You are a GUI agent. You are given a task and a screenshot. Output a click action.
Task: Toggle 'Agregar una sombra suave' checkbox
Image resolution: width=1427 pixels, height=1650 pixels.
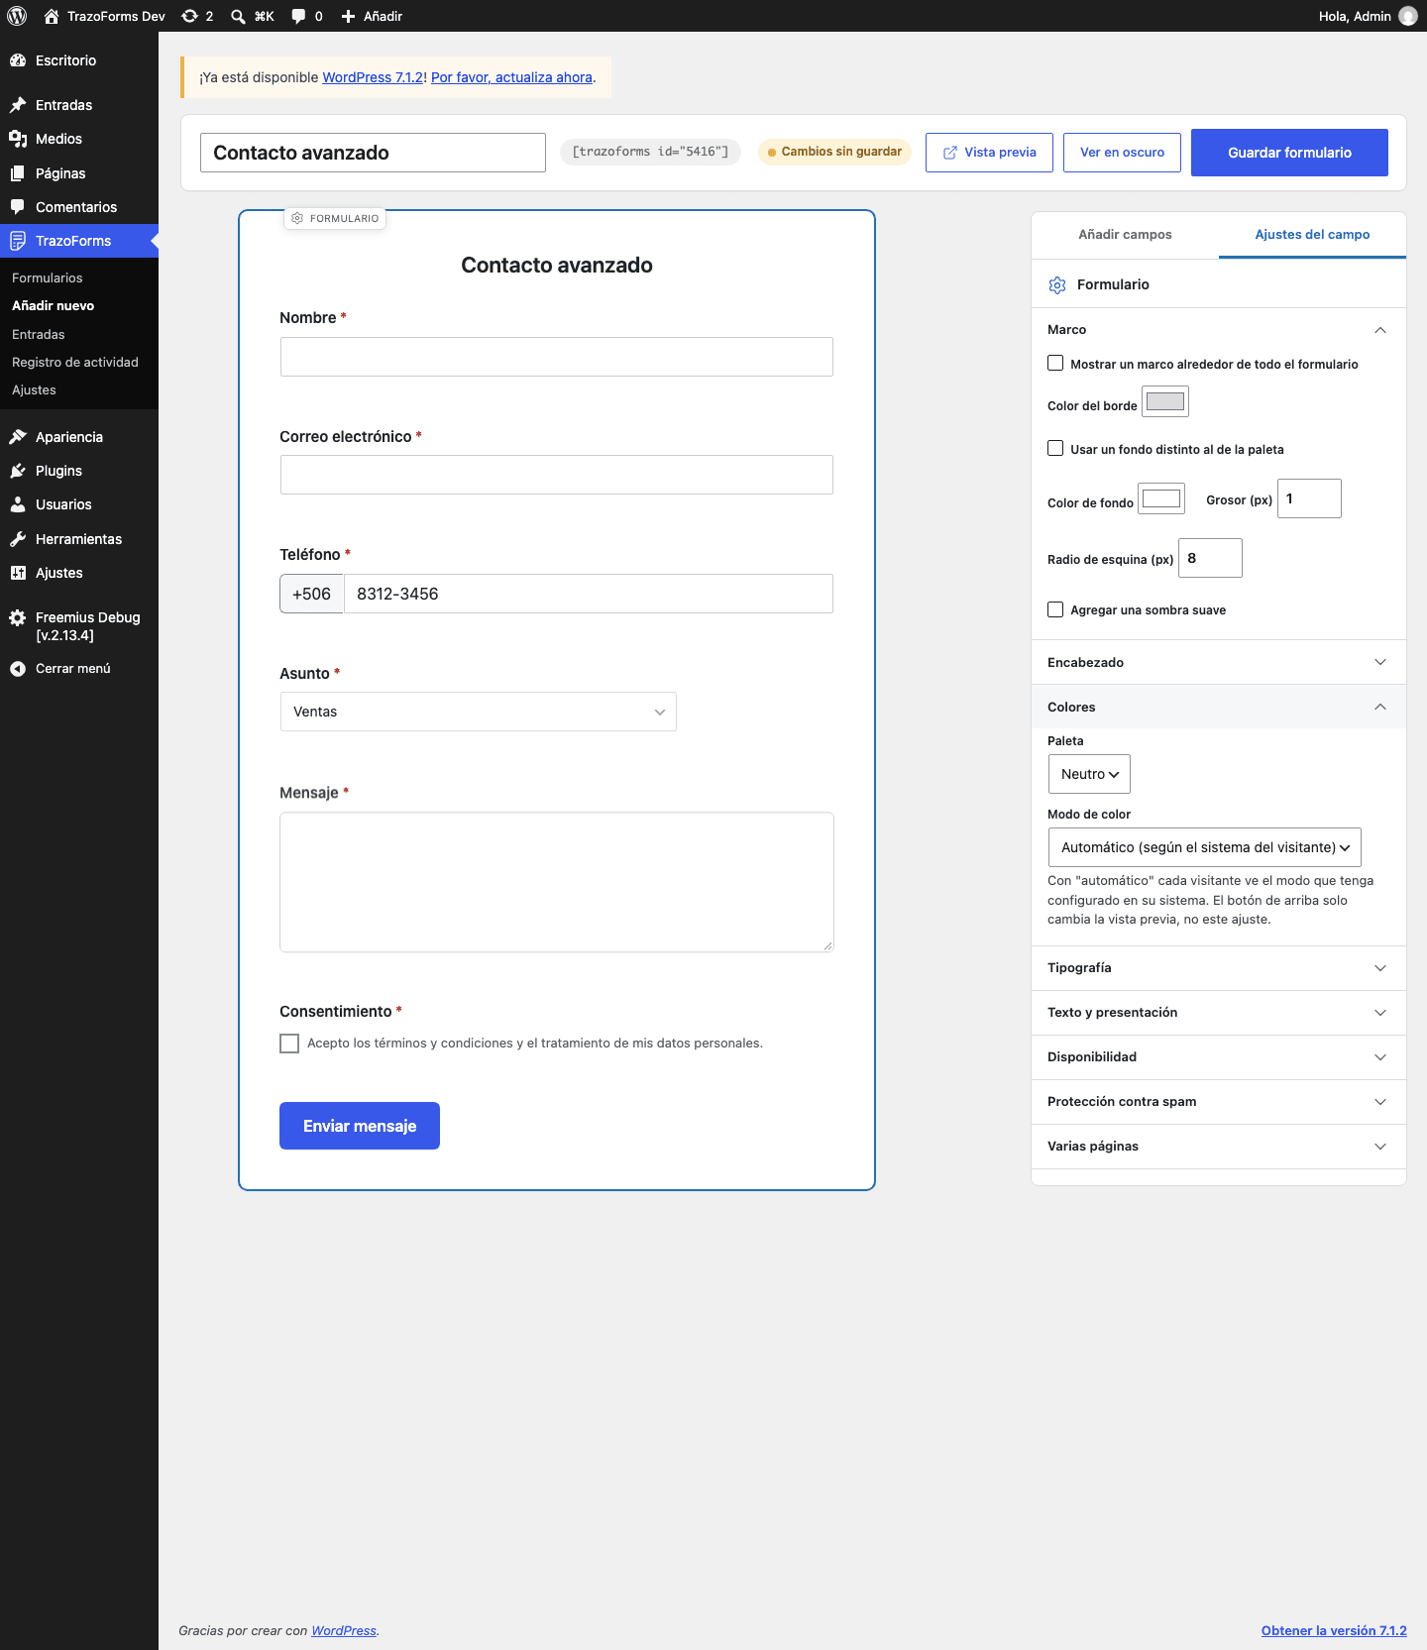click(x=1055, y=609)
